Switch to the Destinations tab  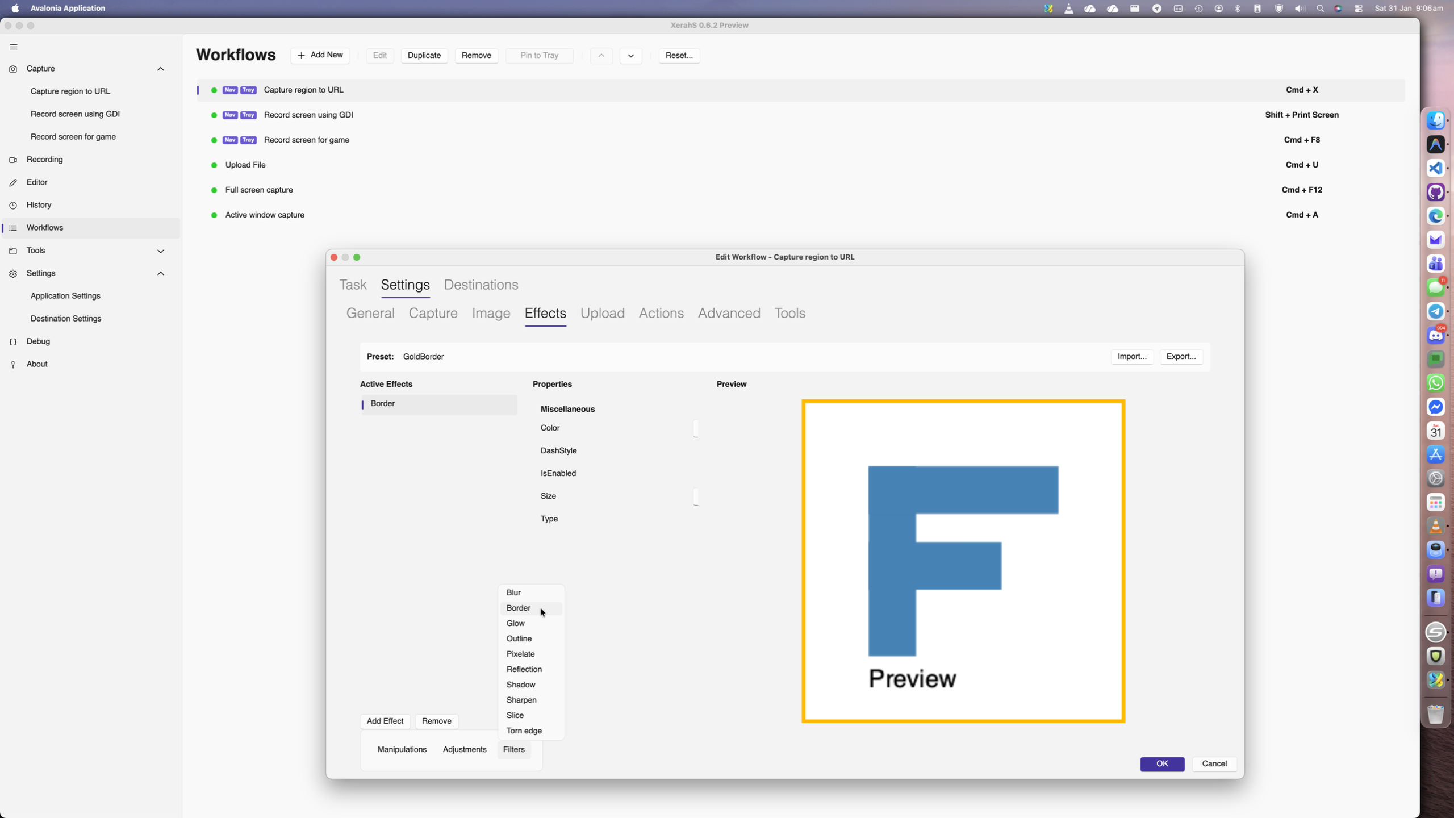[x=481, y=285]
